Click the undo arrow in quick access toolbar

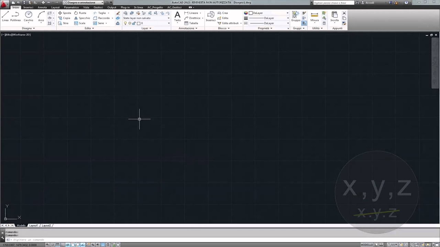pos(49,2)
